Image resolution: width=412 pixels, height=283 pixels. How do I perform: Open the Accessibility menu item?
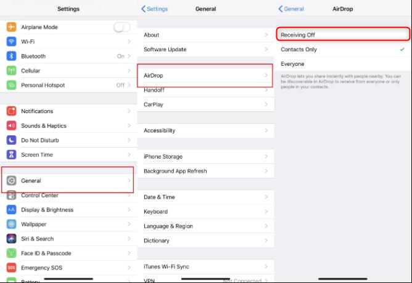coord(159,130)
